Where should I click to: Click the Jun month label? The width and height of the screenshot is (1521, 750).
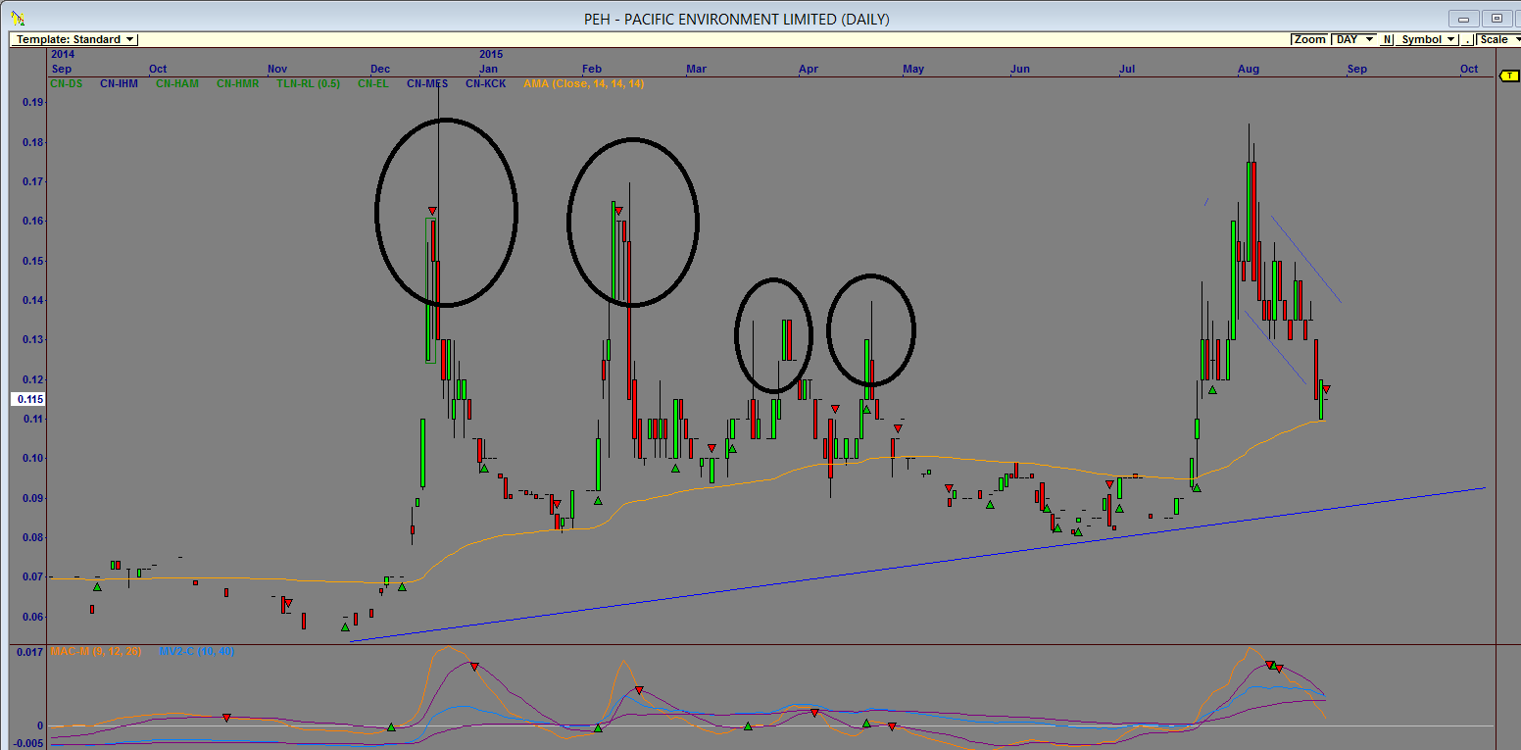[x=1020, y=69]
